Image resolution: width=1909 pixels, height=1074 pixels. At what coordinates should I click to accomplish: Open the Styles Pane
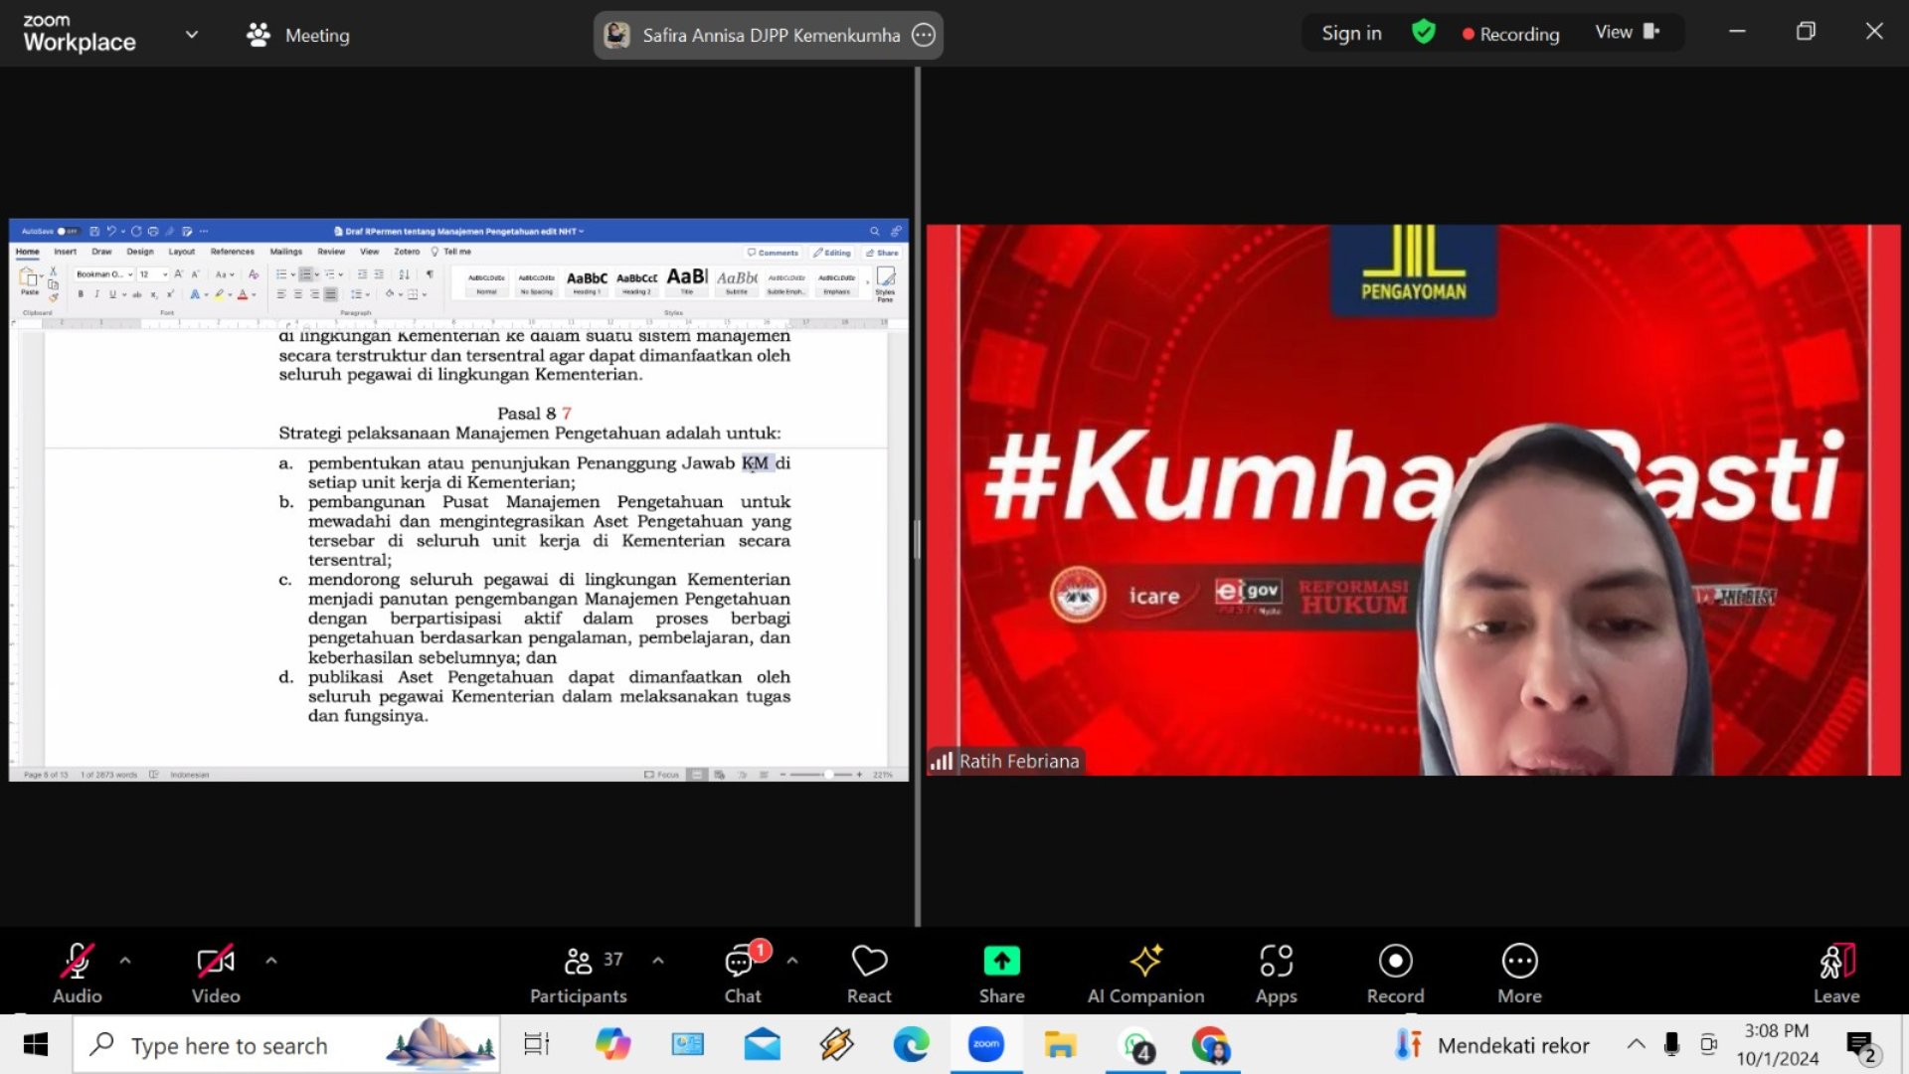[885, 284]
